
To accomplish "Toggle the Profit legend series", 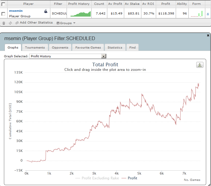I will 129,178.
